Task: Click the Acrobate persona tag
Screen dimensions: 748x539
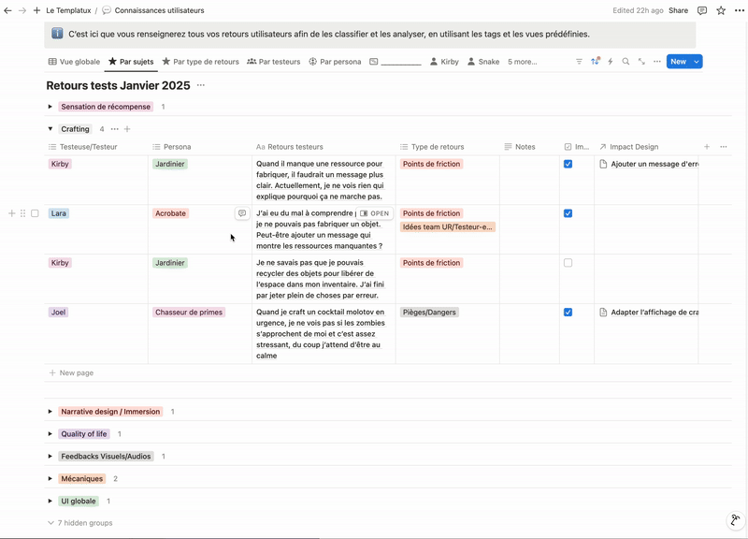Action: (x=170, y=213)
